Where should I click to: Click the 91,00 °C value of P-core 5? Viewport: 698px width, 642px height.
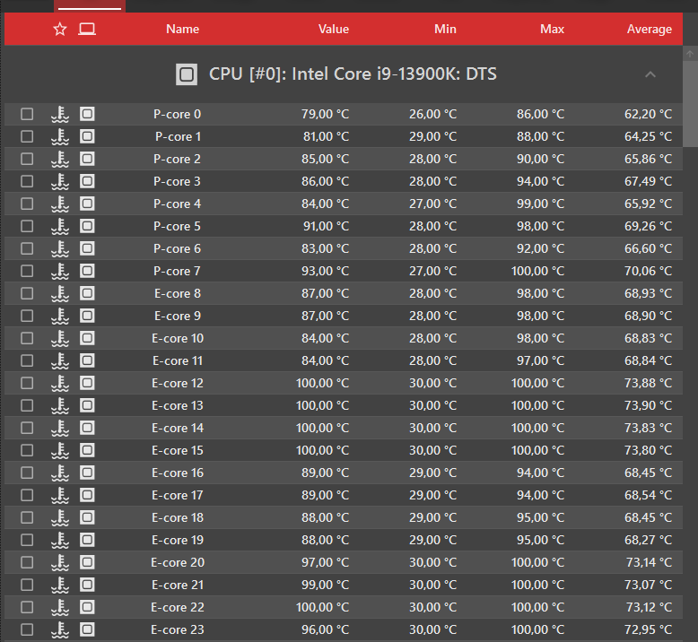(x=327, y=227)
